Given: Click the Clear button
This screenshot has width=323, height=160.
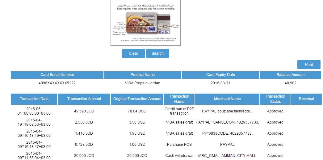Looking at the screenshot, I should click(x=133, y=53).
